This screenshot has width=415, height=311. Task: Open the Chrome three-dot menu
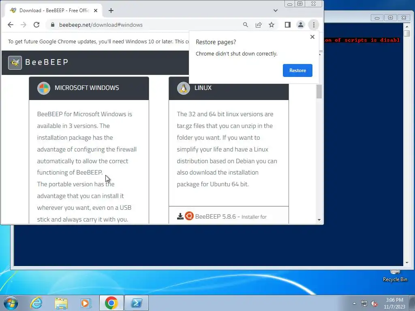point(314,25)
